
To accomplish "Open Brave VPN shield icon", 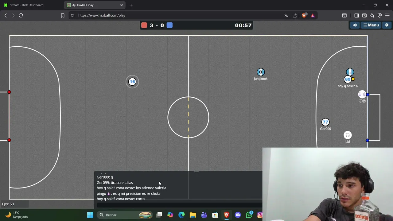I will 379,15.
